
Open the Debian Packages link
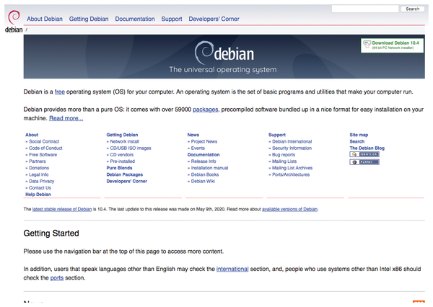click(125, 174)
